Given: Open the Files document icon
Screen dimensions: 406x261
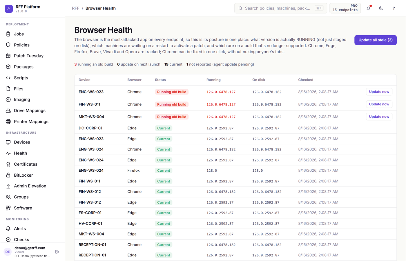Looking at the screenshot, I should pos(8,89).
